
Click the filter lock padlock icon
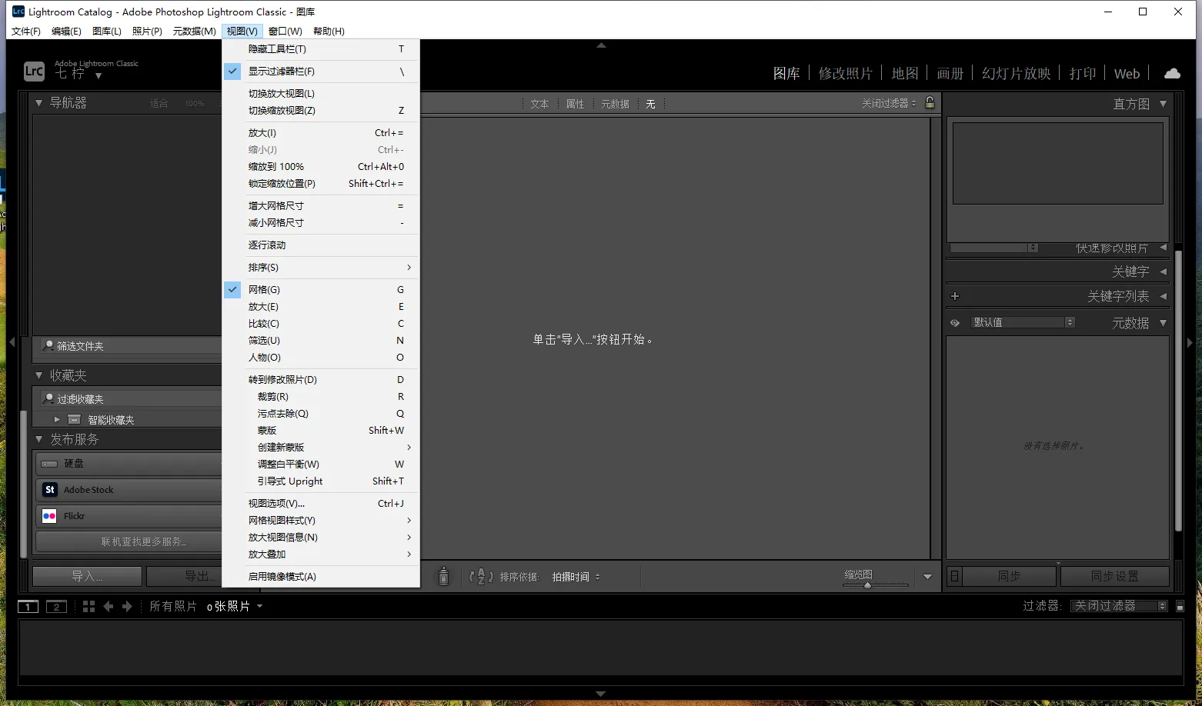(x=930, y=103)
